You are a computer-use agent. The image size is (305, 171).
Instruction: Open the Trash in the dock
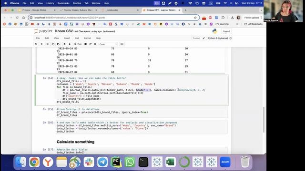coord(245,161)
